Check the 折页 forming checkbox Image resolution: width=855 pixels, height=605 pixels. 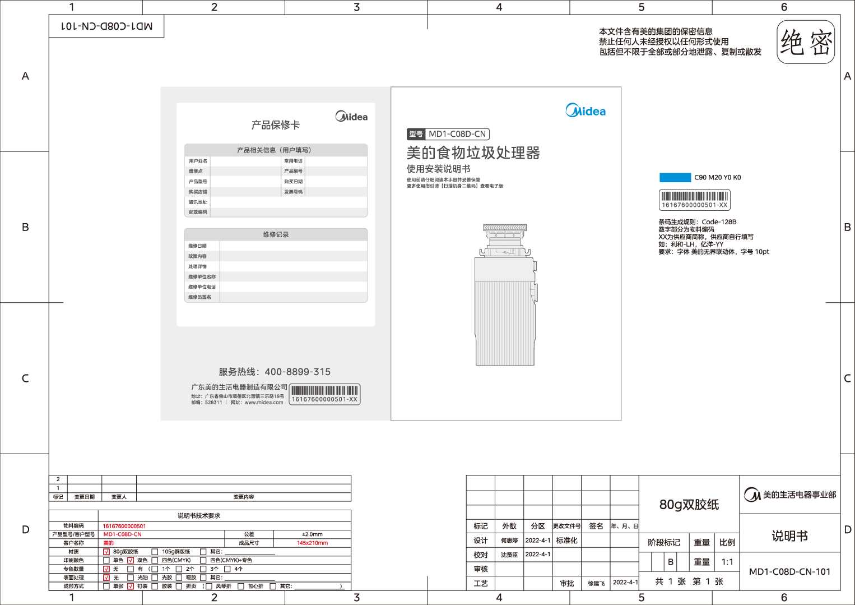click(179, 586)
